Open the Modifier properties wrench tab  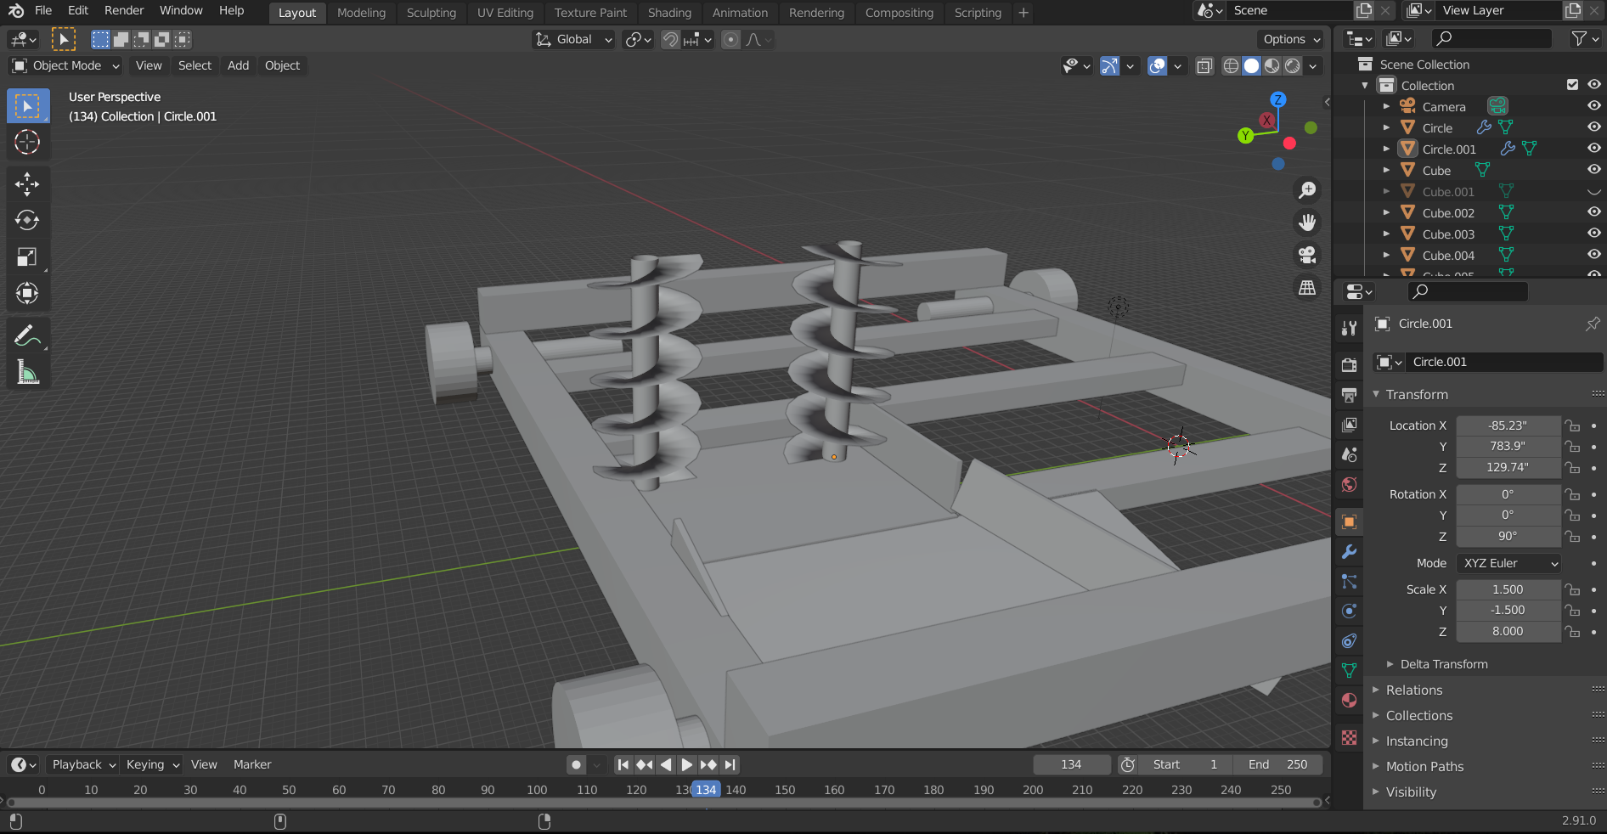coord(1349,552)
